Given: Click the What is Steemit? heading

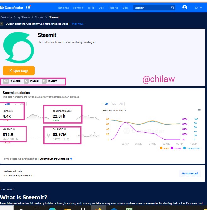Looking at the screenshot, I should pos(24,197).
